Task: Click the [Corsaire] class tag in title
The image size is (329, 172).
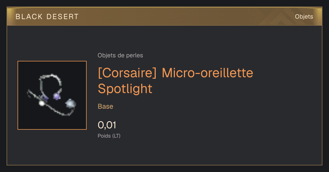Action: click(x=127, y=73)
